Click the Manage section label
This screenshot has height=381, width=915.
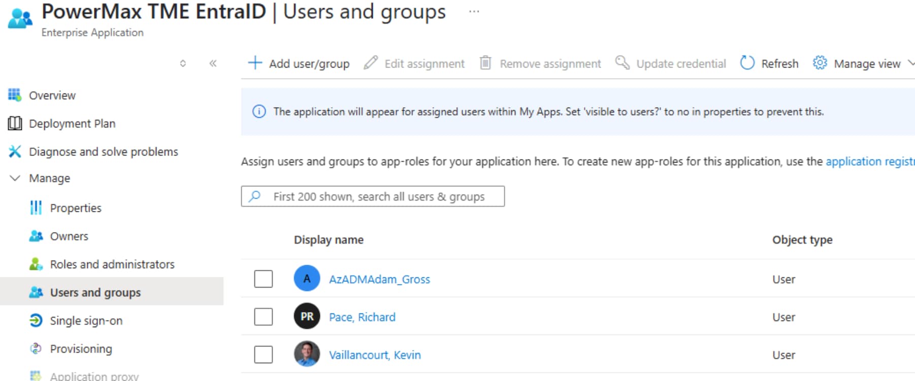[49, 178]
